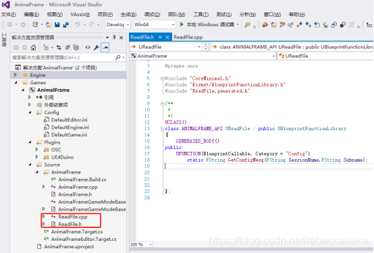Expand the UE4Duino plugin folder
This screenshot has width=374, height=253.
pyautogui.click(x=36, y=157)
